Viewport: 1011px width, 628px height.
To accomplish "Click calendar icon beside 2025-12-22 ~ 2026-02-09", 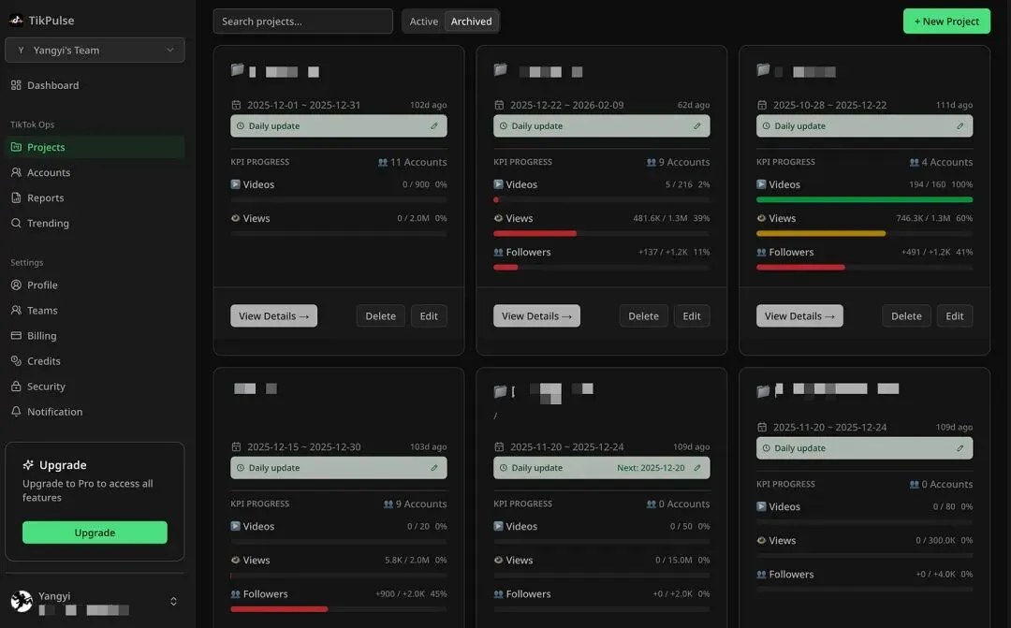I will tap(499, 105).
